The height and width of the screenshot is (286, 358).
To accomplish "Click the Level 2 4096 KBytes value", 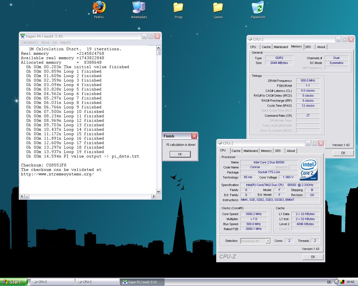I will 305,224.
